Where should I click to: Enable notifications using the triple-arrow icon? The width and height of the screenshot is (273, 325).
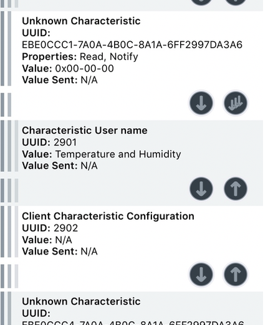tap(236, 103)
